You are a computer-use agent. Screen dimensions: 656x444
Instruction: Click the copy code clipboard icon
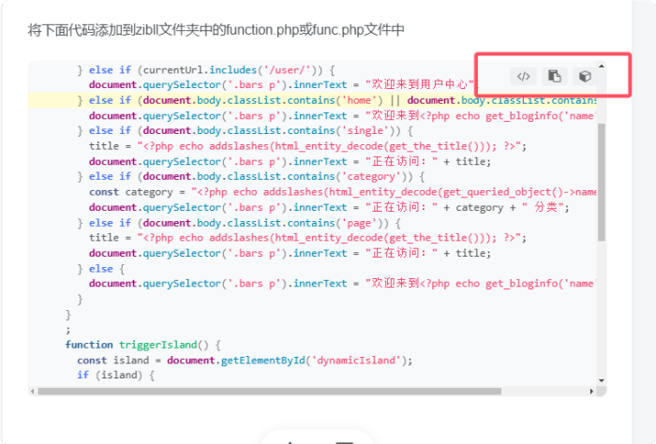pyautogui.click(x=555, y=77)
